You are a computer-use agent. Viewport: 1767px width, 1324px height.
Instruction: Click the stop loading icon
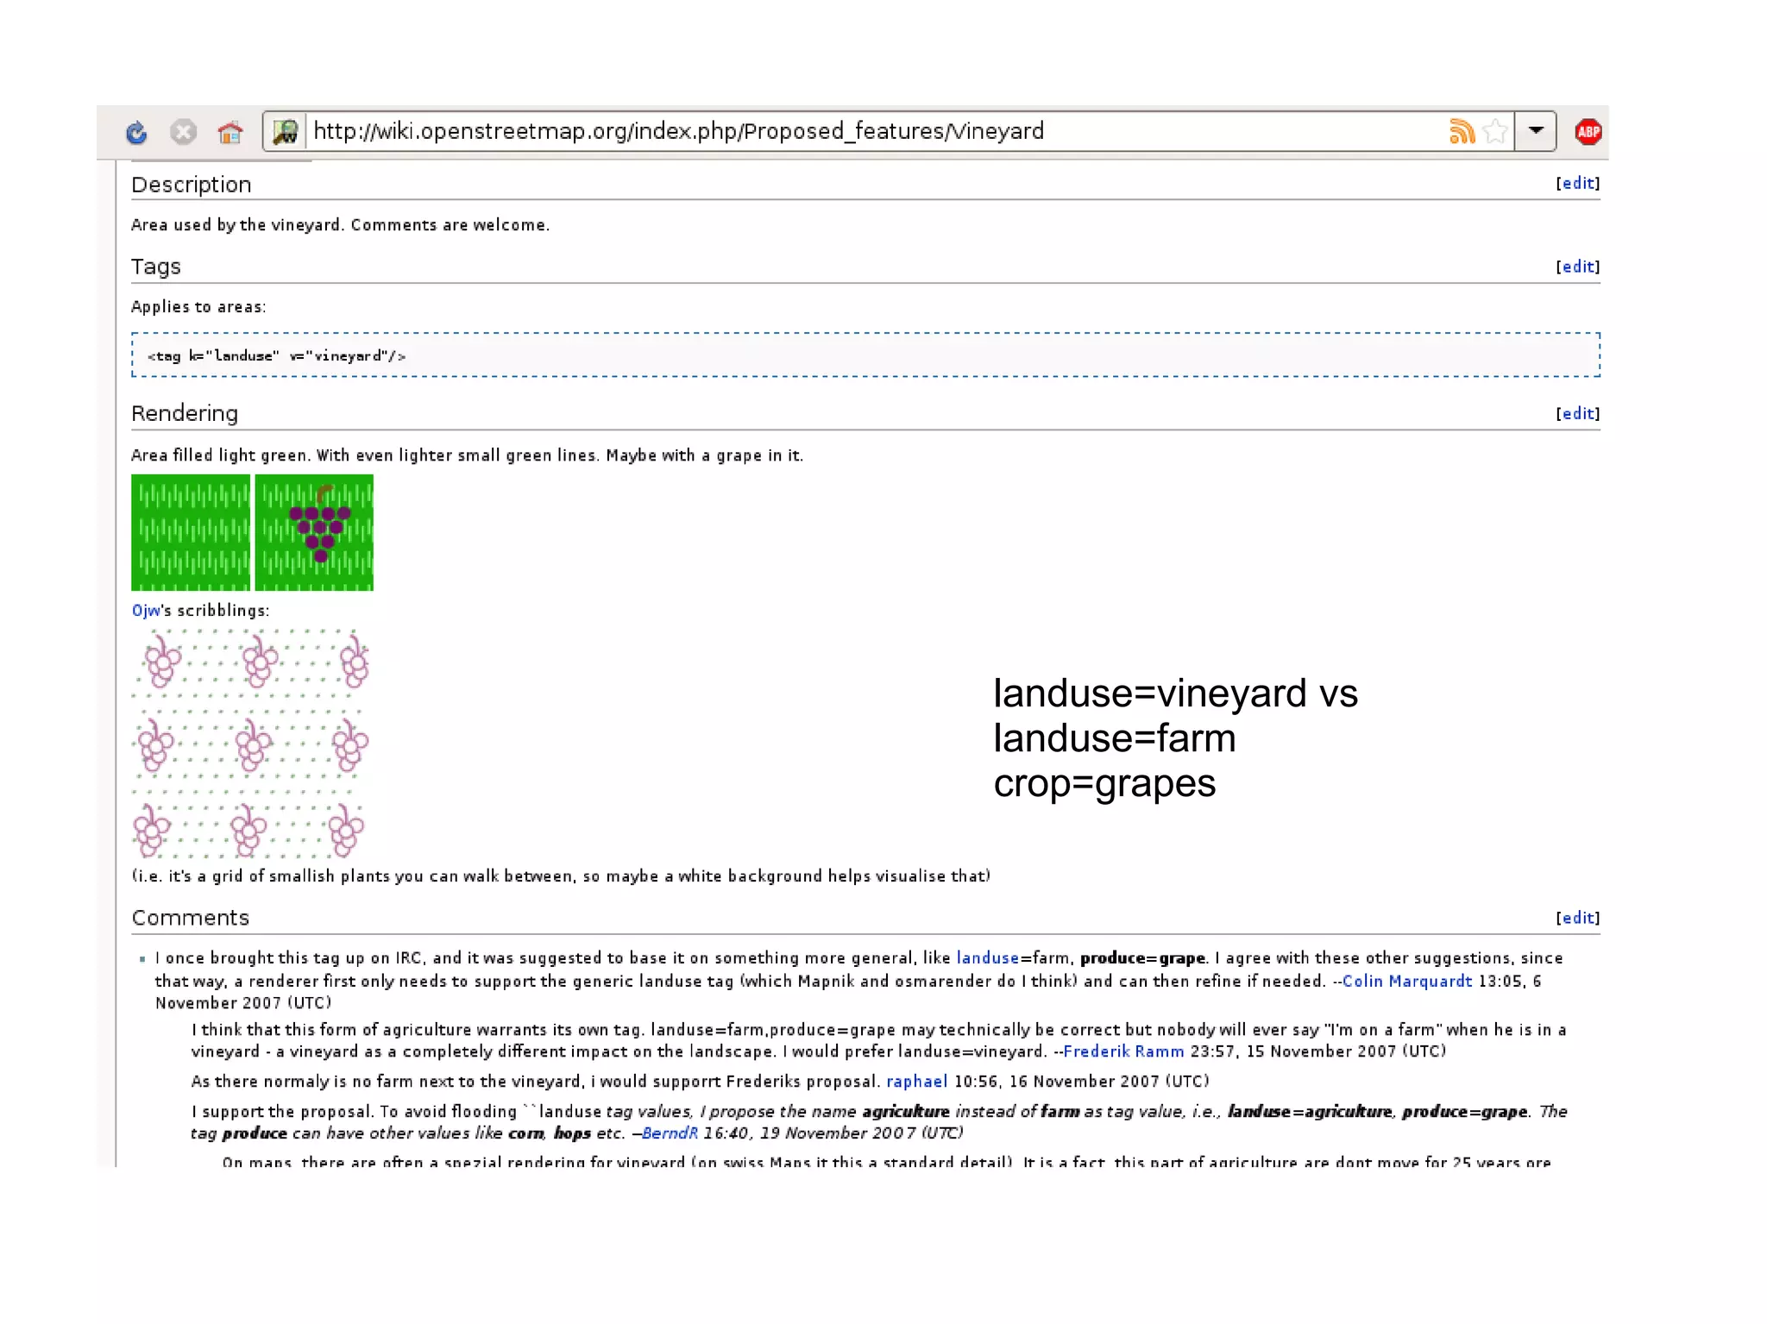pos(183,132)
